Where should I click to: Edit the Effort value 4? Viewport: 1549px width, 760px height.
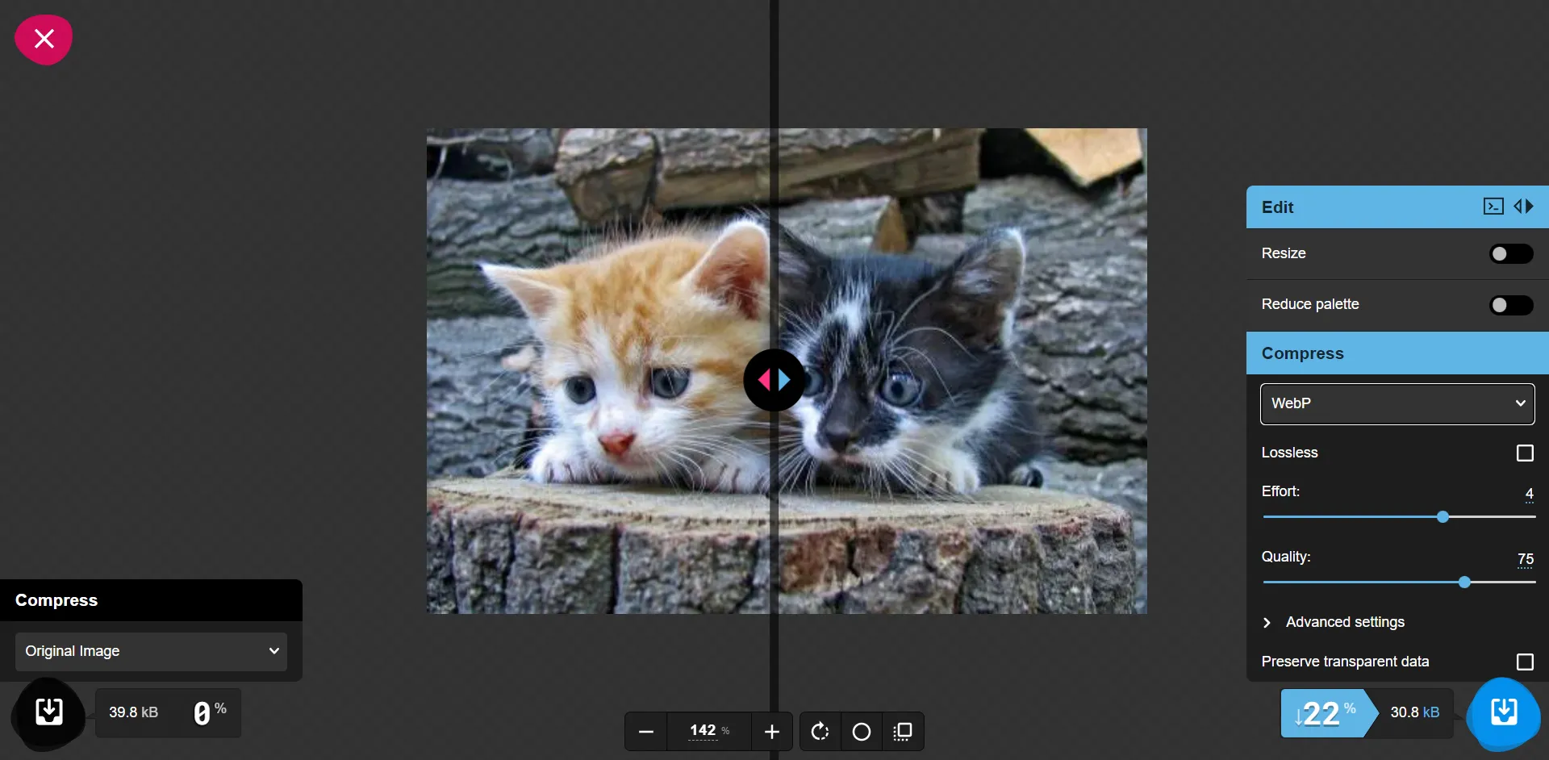(x=1529, y=494)
